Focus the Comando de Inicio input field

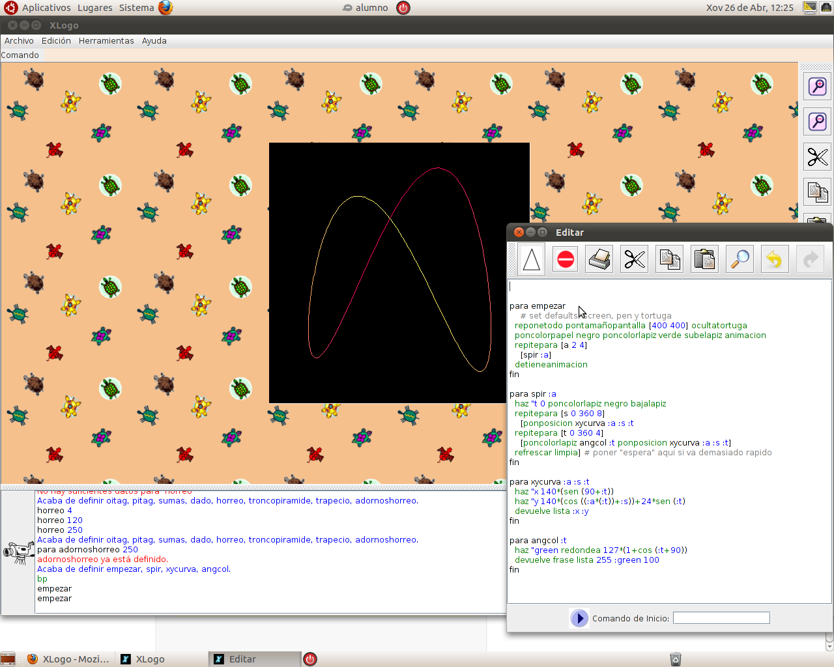pyautogui.click(x=721, y=618)
